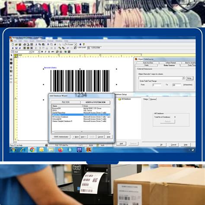Click the Undo arrow icon
Image resolution: width=205 pixels, height=205 pixels.
point(68,48)
